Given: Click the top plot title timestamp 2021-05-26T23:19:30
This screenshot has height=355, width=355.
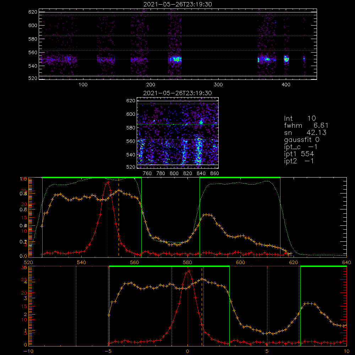Looking at the screenshot, I should coord(177,4).
